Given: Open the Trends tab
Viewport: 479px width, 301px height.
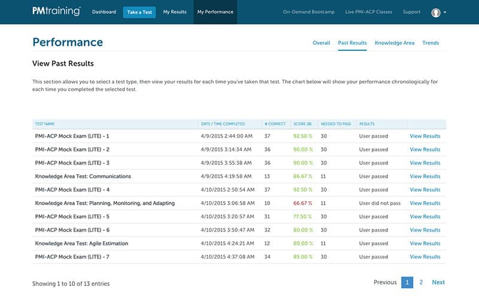Looking at the screenshot, I should tap(431, 42).
